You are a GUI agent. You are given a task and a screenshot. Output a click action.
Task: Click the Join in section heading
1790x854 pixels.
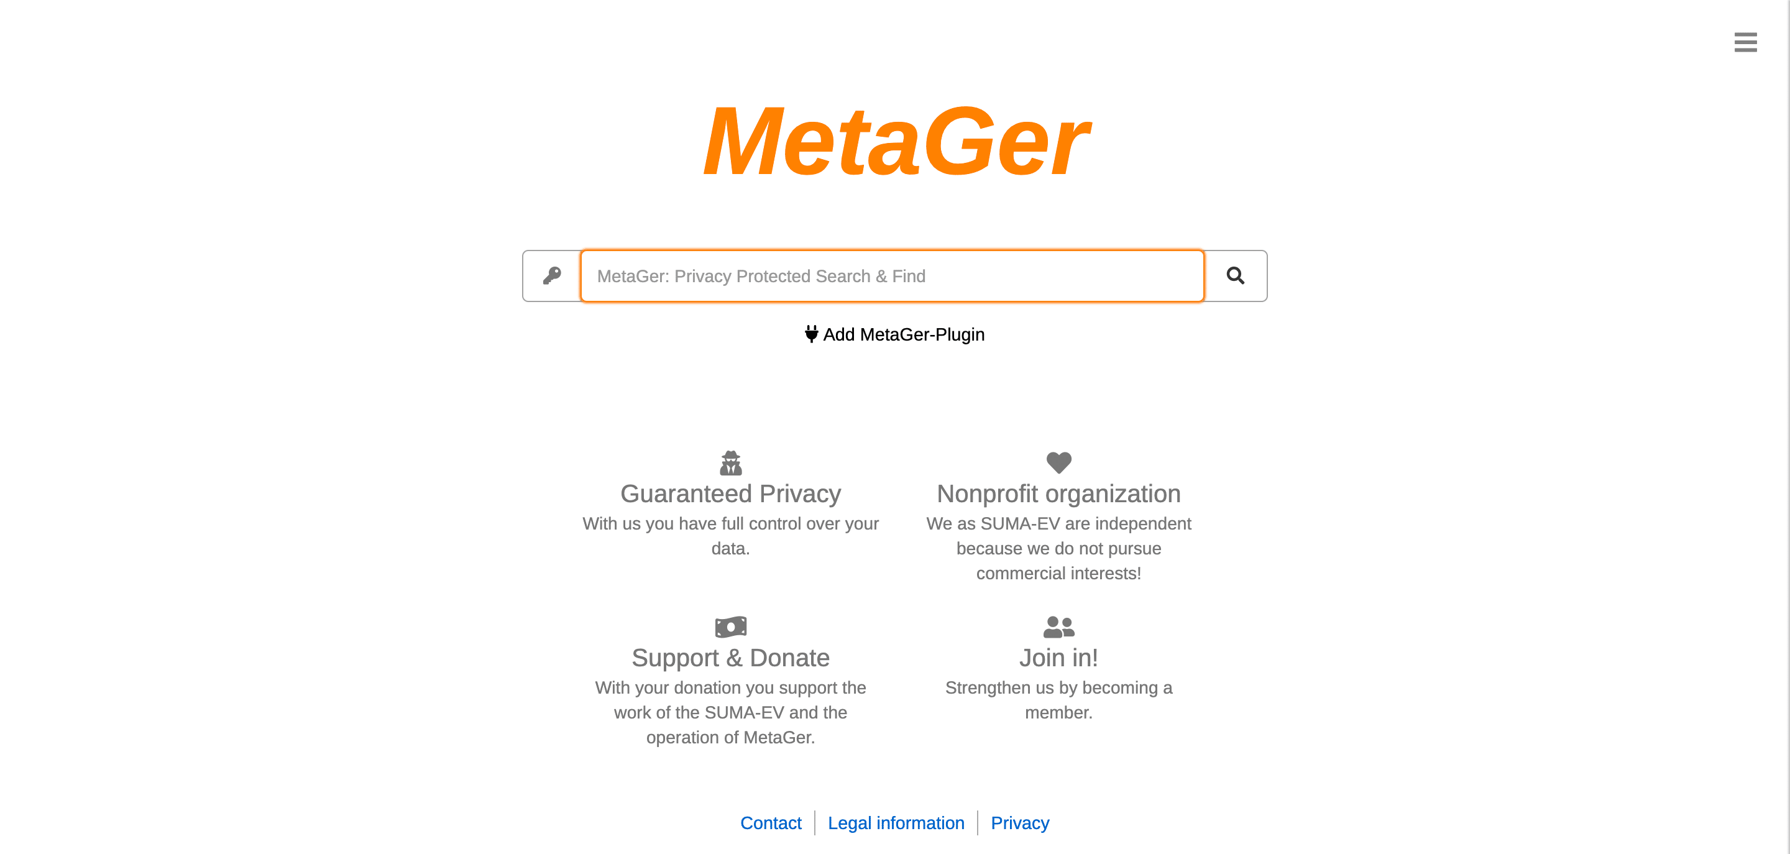[1058, 658]
